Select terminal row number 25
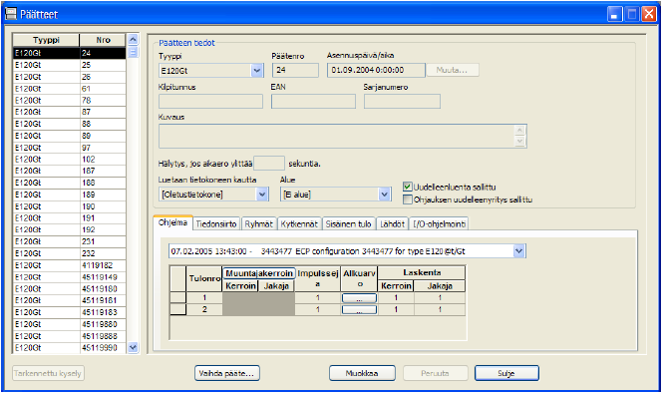Image resolution: width=665 pixels, height=393 pixels. click(70, 65)
